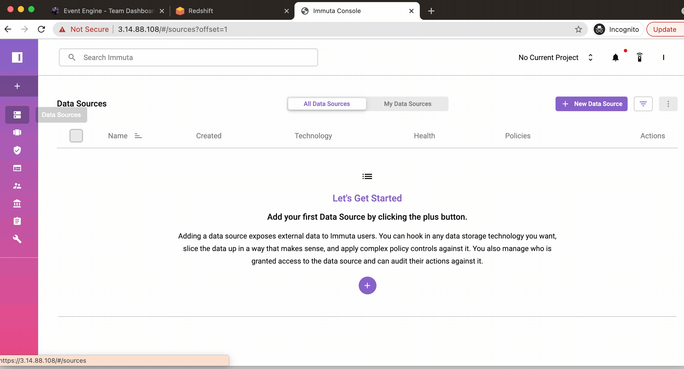Go forward in browser history
Viewport: 684px width, 369px height.
pyautogui.click(x=25, y=29)
